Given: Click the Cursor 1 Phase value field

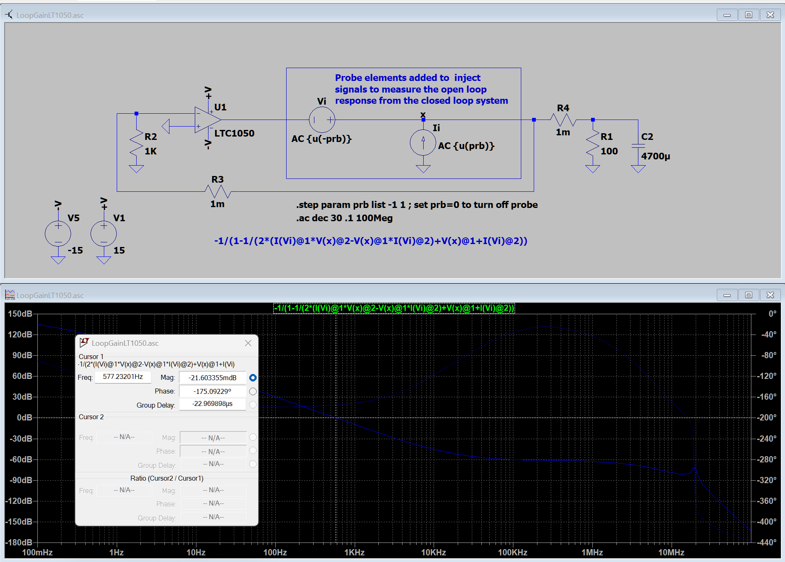Looking at the screenshot, I should (213, 391).
